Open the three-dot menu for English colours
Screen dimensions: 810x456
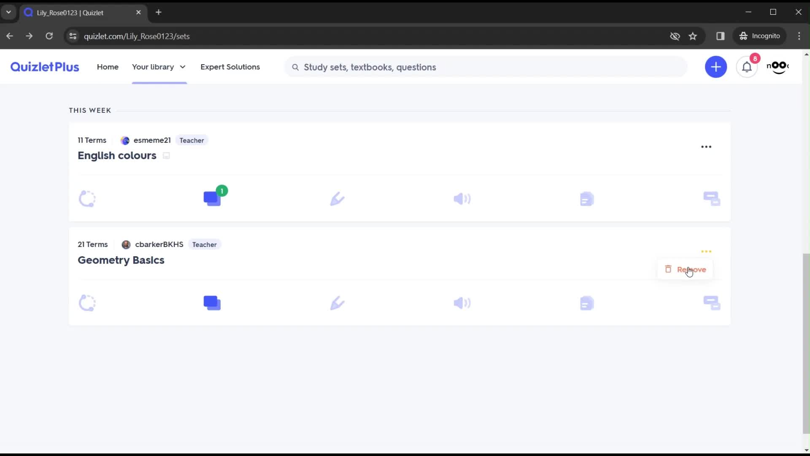(707, 147)
